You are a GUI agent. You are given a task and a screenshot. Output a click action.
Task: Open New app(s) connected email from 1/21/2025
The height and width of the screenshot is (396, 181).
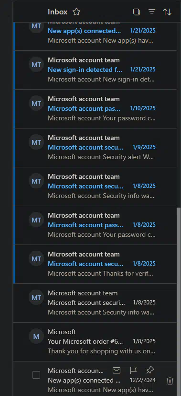pyautogui.click(x=96, y=31)
